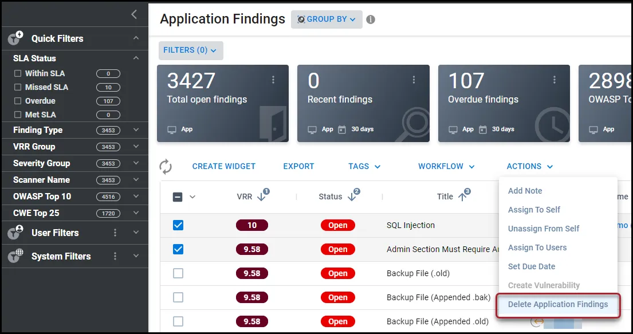Screen dimensions: 633x334
Task: Click the 10 VRR badge
Action: pos(252,225)
